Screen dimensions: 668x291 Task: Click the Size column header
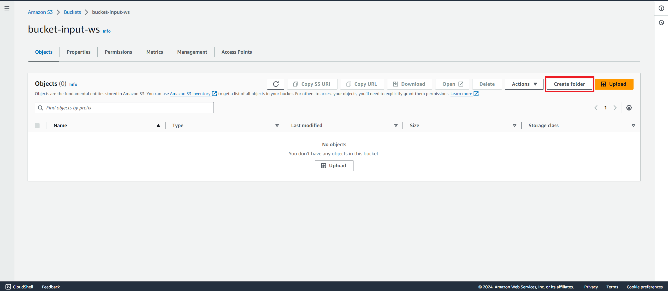point(415,126)
